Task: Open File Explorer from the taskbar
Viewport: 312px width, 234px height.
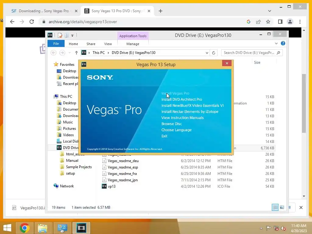Action: click(43, 228)
